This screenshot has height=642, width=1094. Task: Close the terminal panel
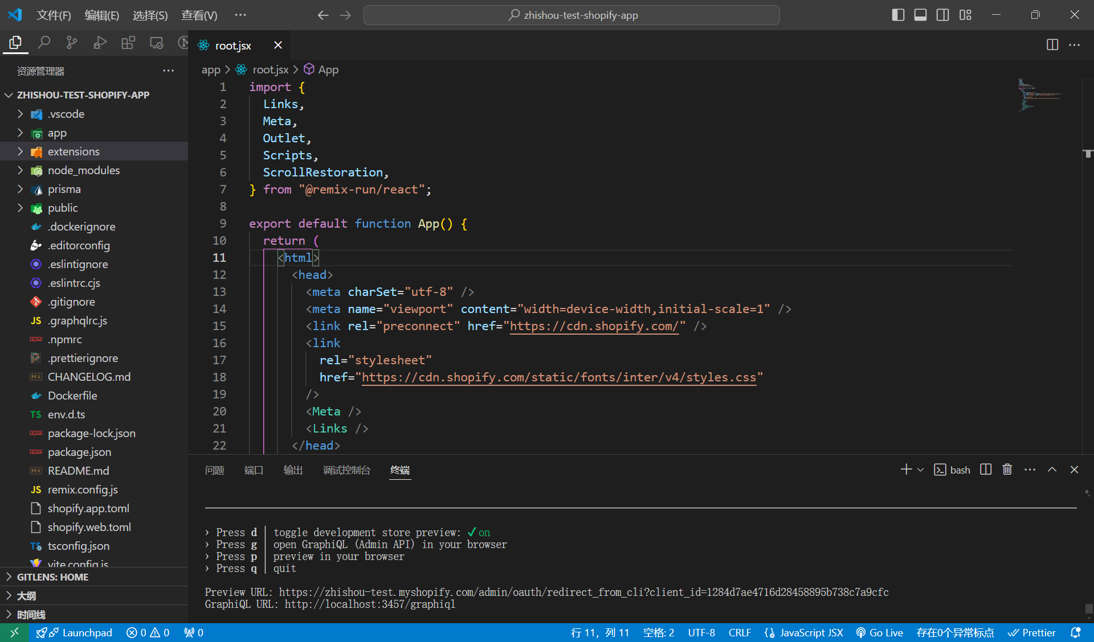(1074, 470)
